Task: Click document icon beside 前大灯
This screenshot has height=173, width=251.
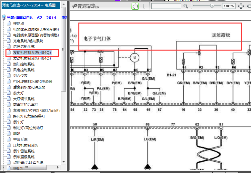Action: 9,93
